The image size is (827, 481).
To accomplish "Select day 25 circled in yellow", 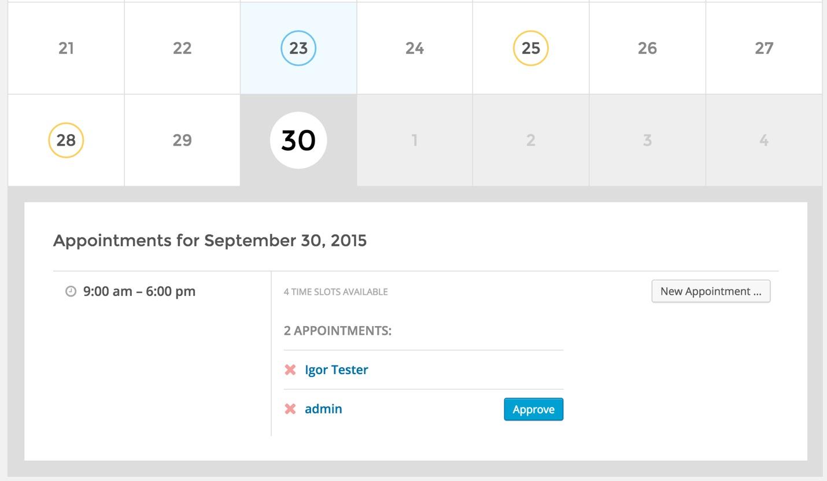I will [530, 48].
